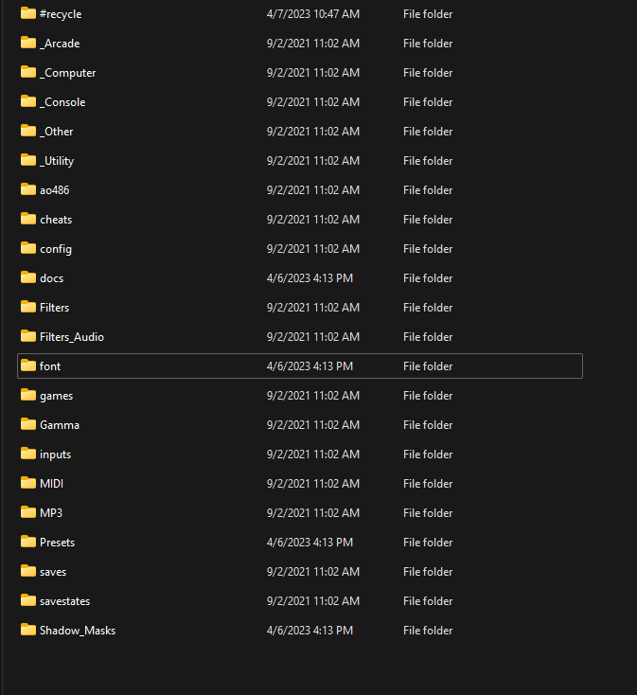Select the '#recycle' folder name
Viewport: 637px width, 695px height.
tap(61, 14)
